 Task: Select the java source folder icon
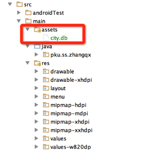coord(37,46)
